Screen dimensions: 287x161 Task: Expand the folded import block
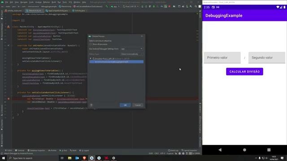pos(23,21)
